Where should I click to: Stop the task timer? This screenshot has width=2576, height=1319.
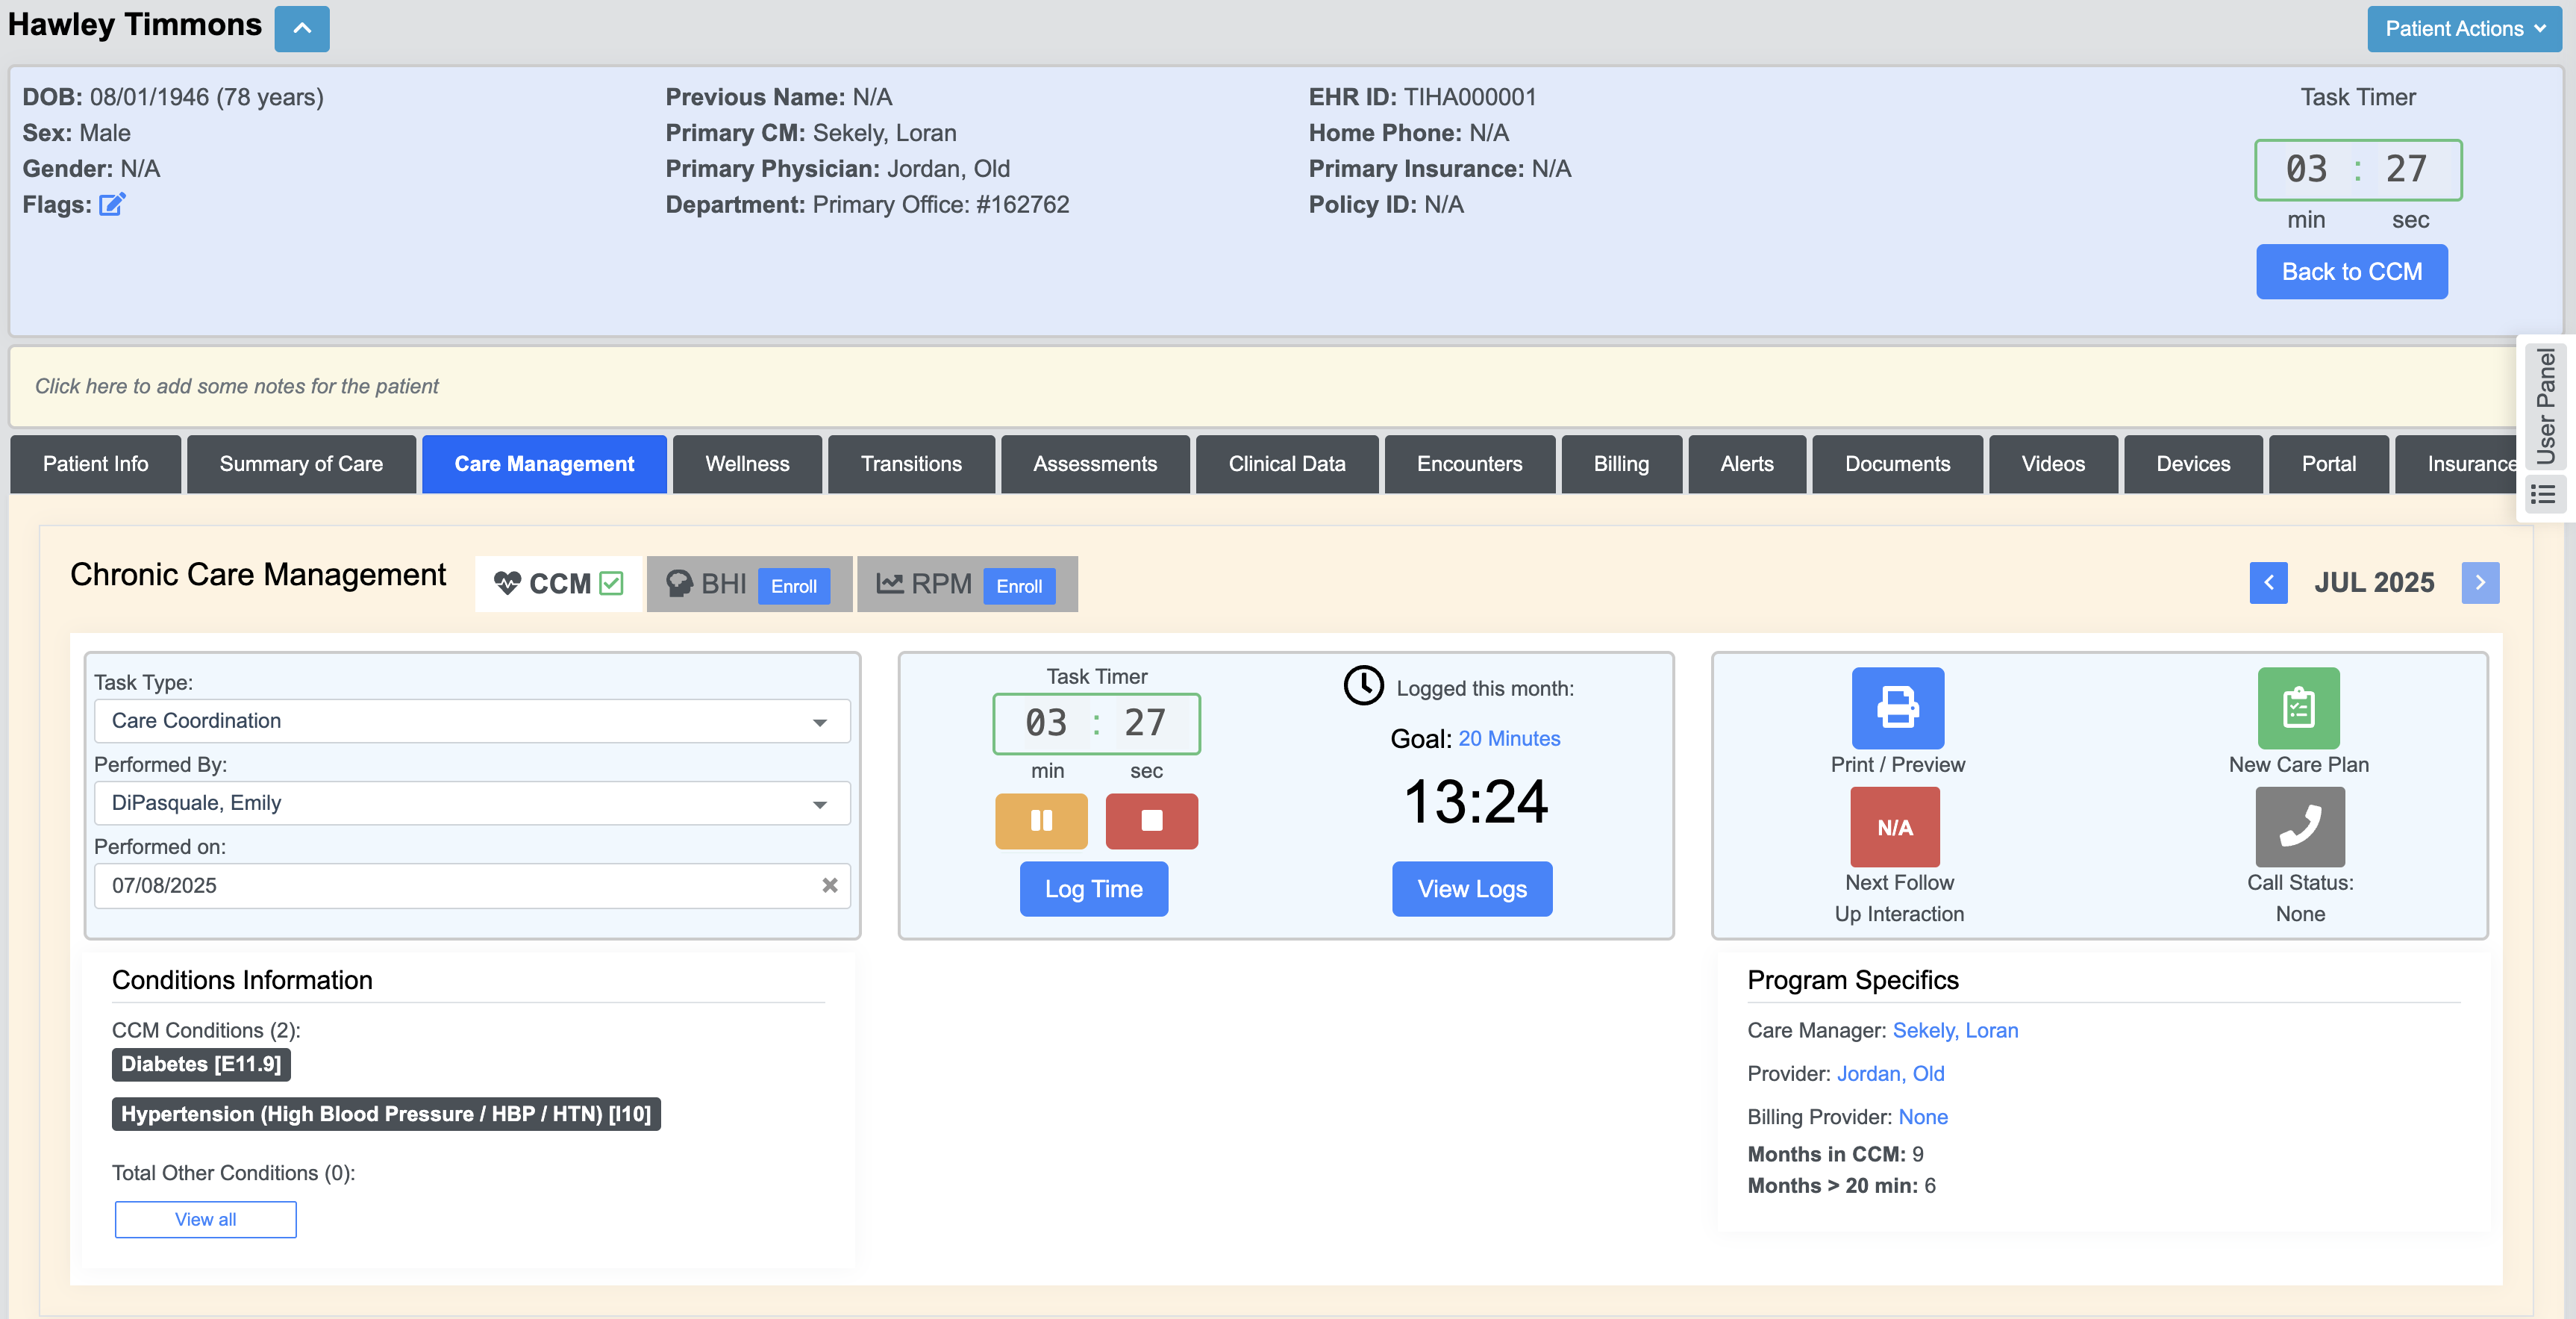tap(1151, 821)
